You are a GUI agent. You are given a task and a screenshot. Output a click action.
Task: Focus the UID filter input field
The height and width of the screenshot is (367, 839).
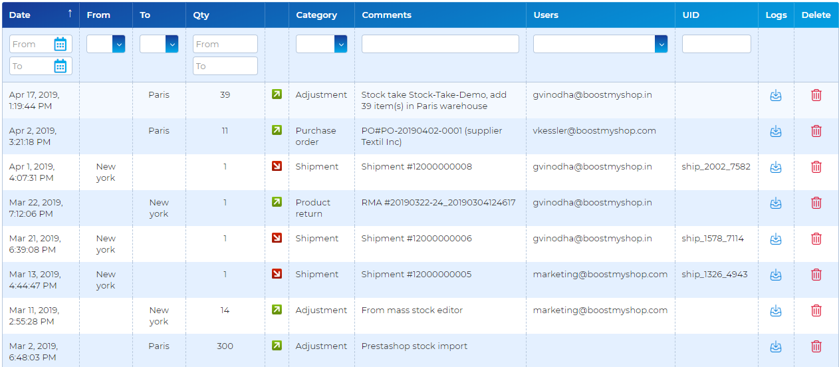point(717,44)
